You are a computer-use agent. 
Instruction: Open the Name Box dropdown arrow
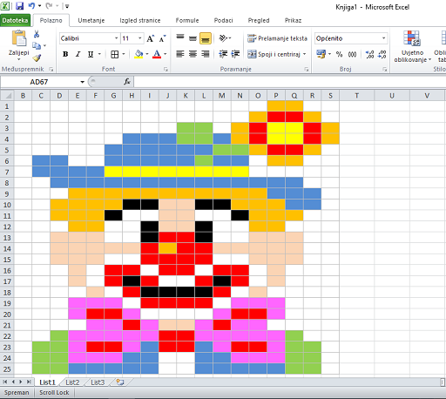83,82
